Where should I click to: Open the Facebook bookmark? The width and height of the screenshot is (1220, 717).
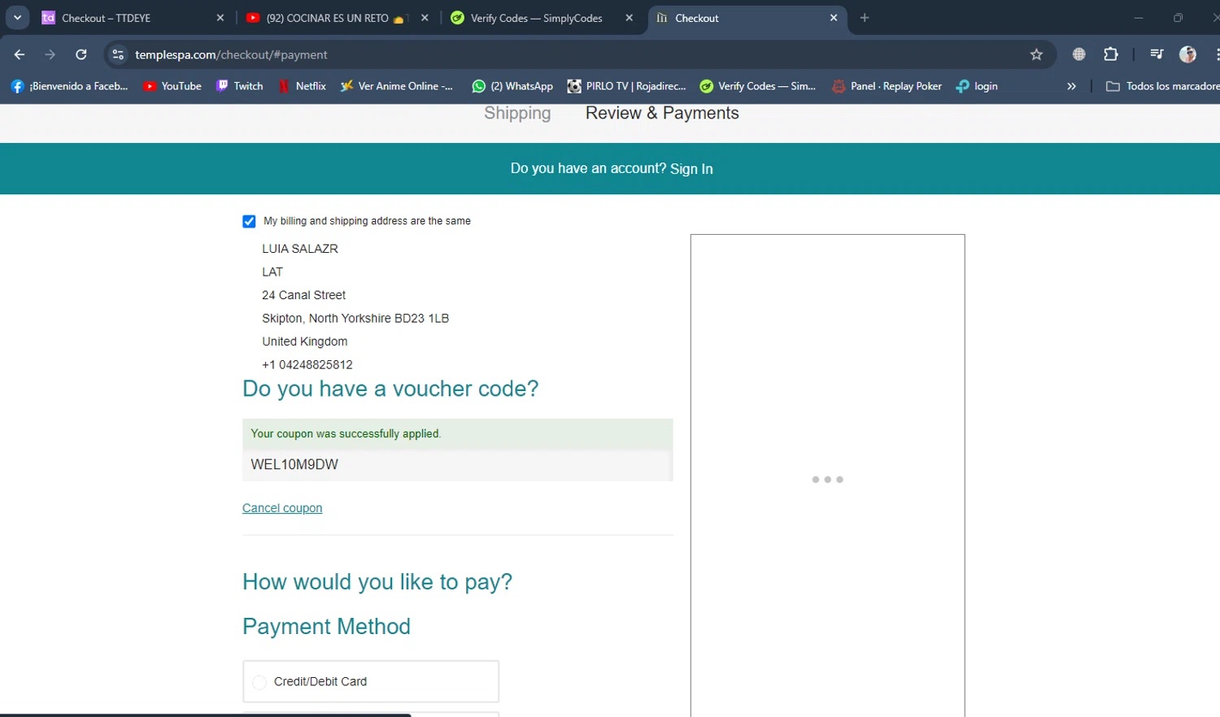tap(70, 86)
